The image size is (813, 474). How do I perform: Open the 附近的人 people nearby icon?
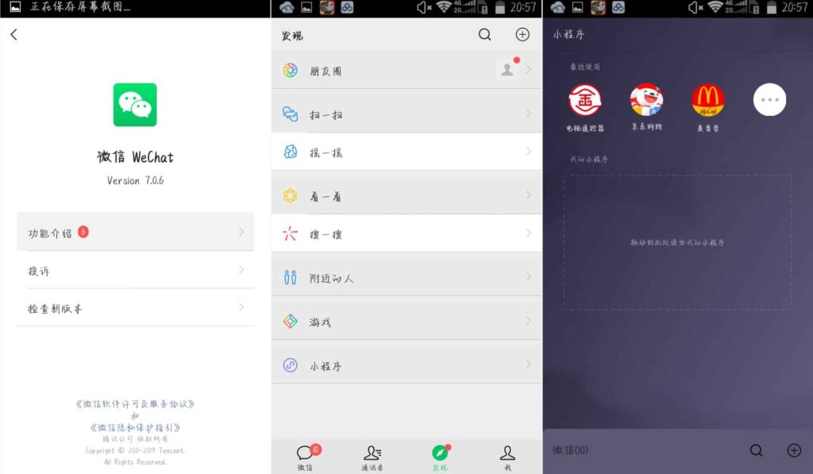click(x=291, y=277)
